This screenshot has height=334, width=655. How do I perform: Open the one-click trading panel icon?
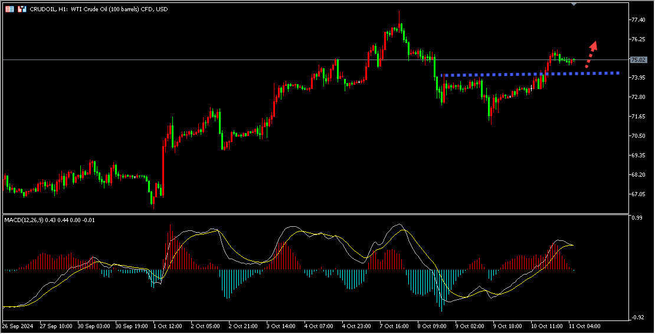click(x=9, y=9)
